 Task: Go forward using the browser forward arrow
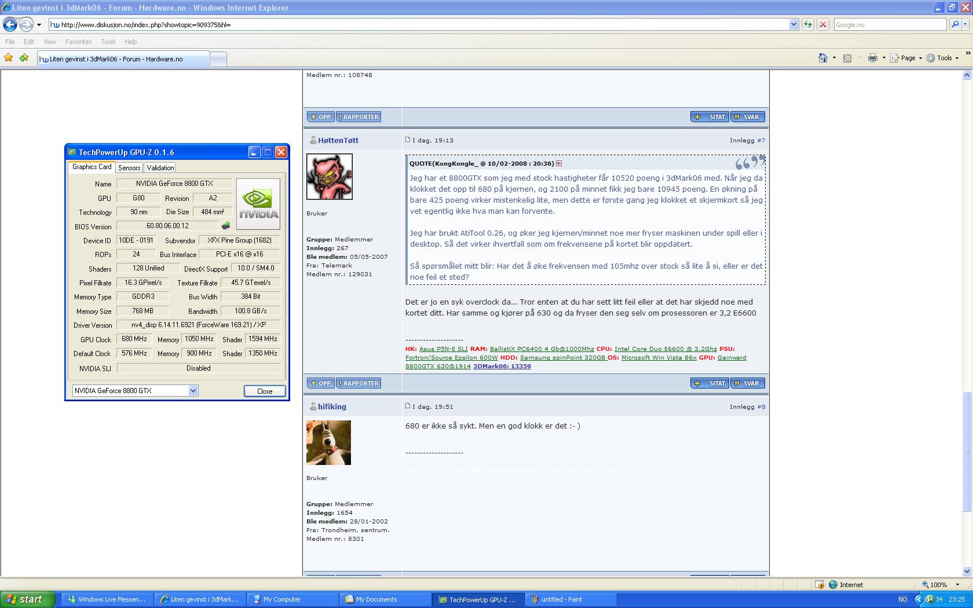[x=26, y=24]
